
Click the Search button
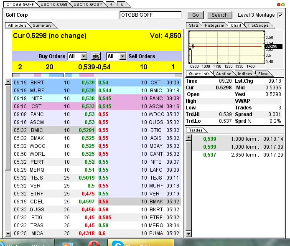[x=219, y=15]
